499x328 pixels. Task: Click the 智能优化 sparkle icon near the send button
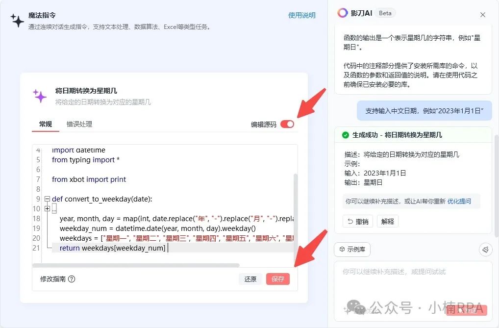[x=346, y=309]
